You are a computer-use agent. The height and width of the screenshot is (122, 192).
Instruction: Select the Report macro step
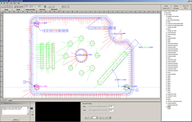(x=169, y=108)
